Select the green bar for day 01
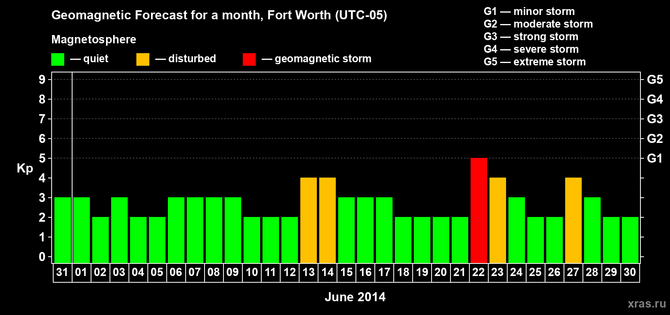This screenshot has height=315, width=670. click(82, 230)
